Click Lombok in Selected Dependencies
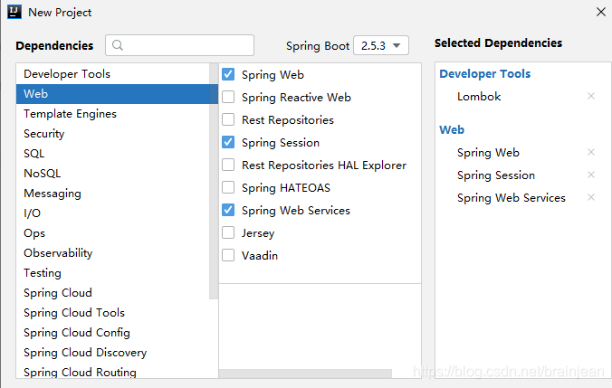 pos(479,96)
